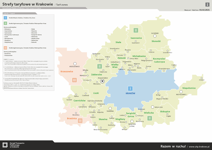Viewport: 212px width, 150px height.
Task: Click the 'Strefy taryfowe w Krakowie' title
Action: (x=28, y=4)
